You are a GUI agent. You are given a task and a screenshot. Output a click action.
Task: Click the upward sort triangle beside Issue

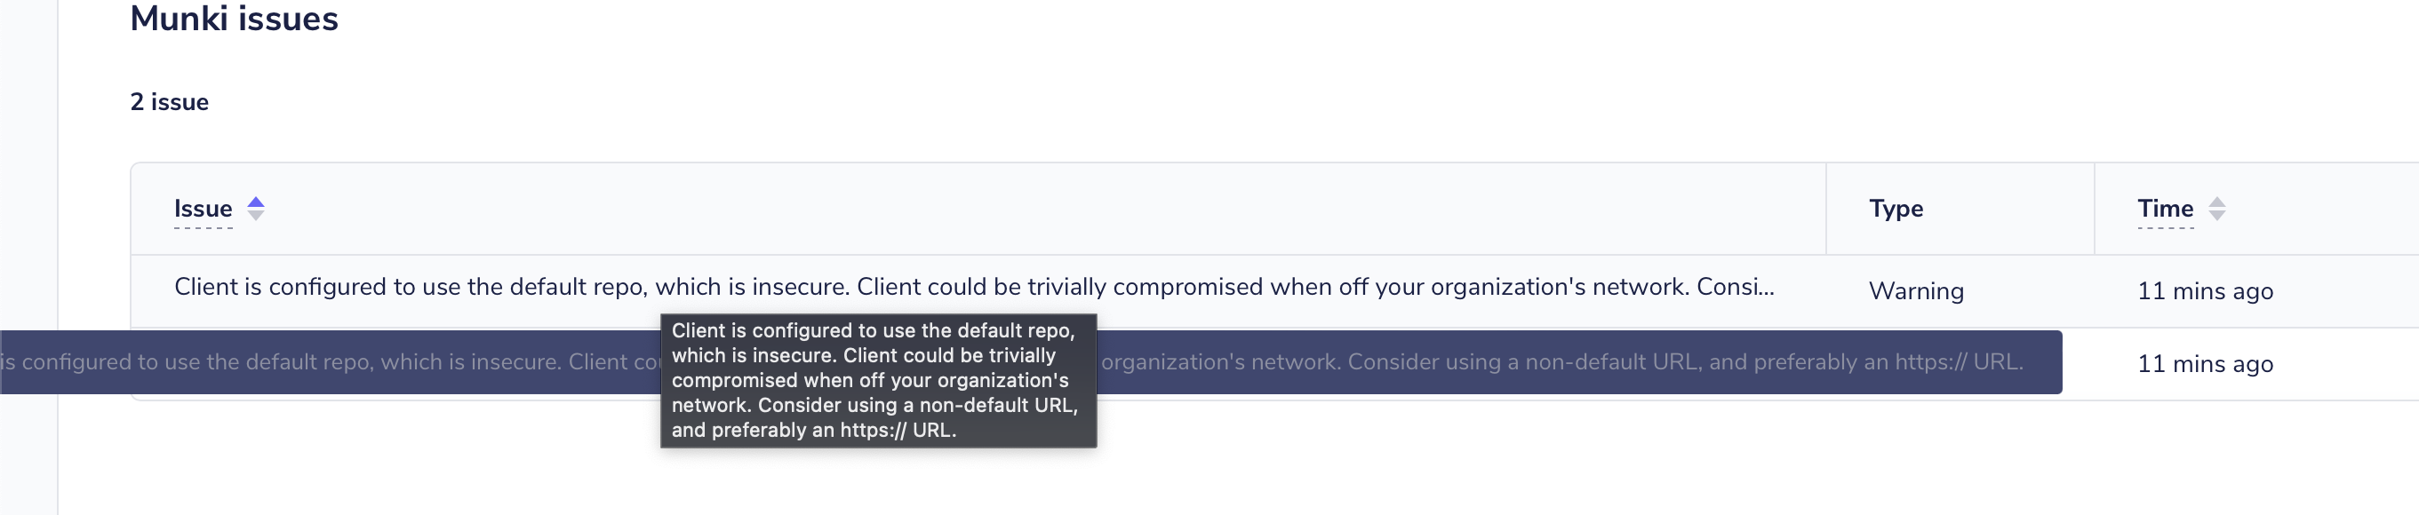pos(255,202)
